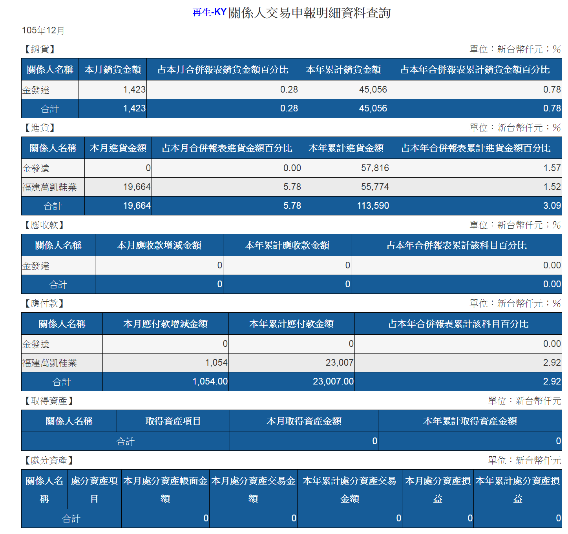Click the 【取得資產】 section heading
The height and width of the screenshot is (534, 568).
[49, 401]
